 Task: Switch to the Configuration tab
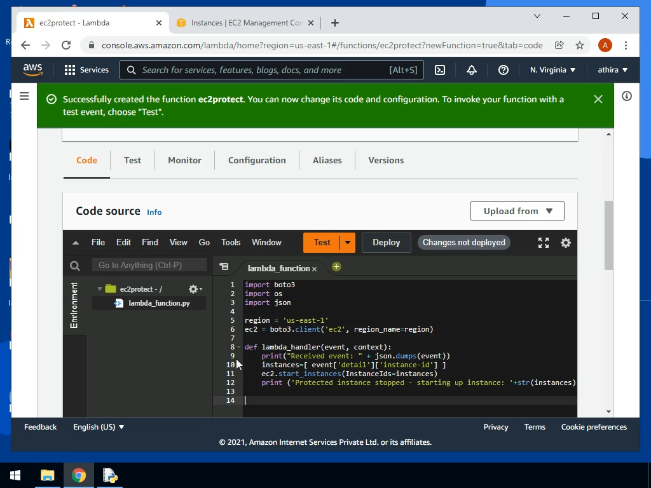257,160
